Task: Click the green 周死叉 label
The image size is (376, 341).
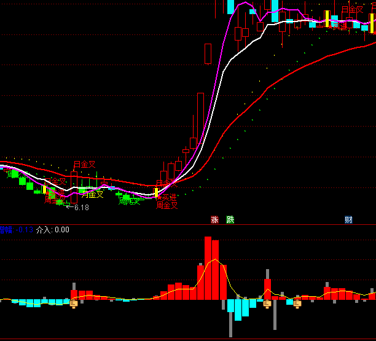Action: 129,201
